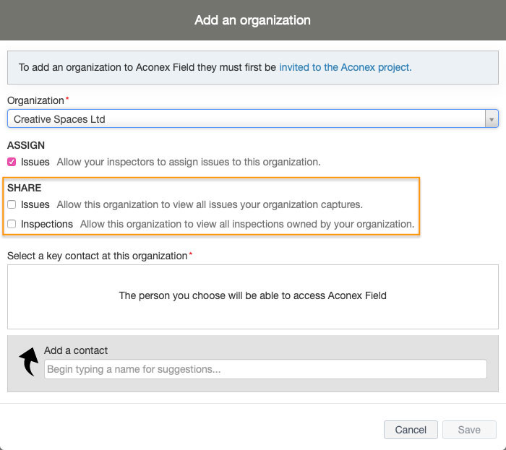Uncheck the Issues checkbox under ASSIGN
This screenshot has width=506, height=450.
point(12,162)
